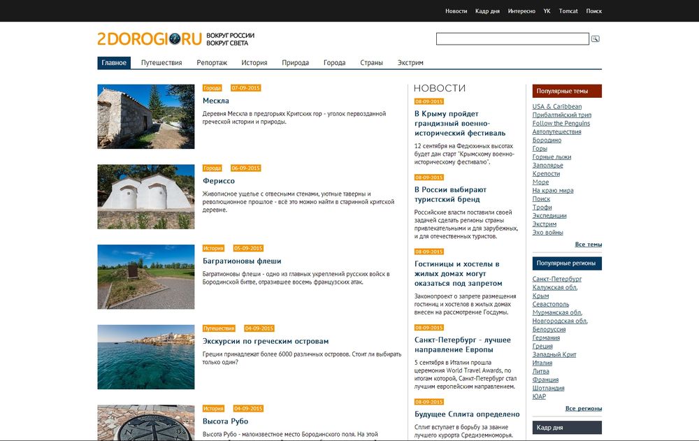The height and width of the screenshot is (441, 699).
Task: Open the Западный Крит region link
Action: coord(554,355)
